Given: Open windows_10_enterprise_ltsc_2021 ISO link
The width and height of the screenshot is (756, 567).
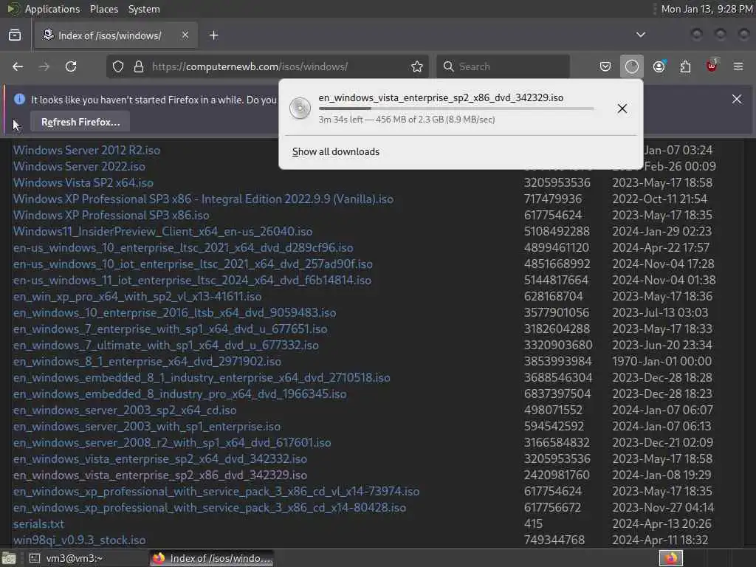Looking at the screenshot, I should coord(183,247).
